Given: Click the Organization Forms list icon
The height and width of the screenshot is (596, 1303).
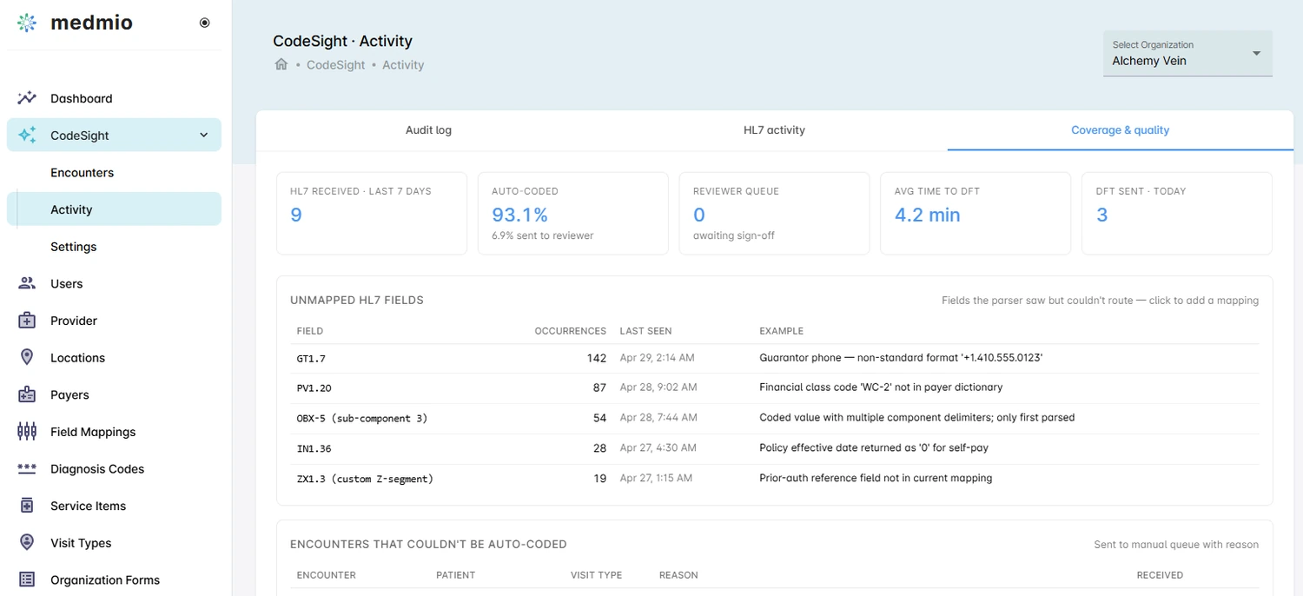Looking at the screenshot, I should 27,579.
